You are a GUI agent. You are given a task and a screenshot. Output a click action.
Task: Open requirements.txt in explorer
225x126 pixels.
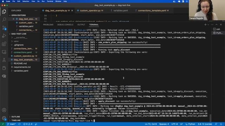pyautogui.click(x=22, y=67)
